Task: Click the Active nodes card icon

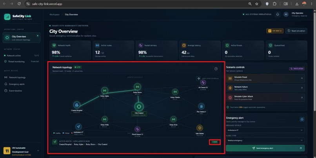Action: [x=97, y=45]
